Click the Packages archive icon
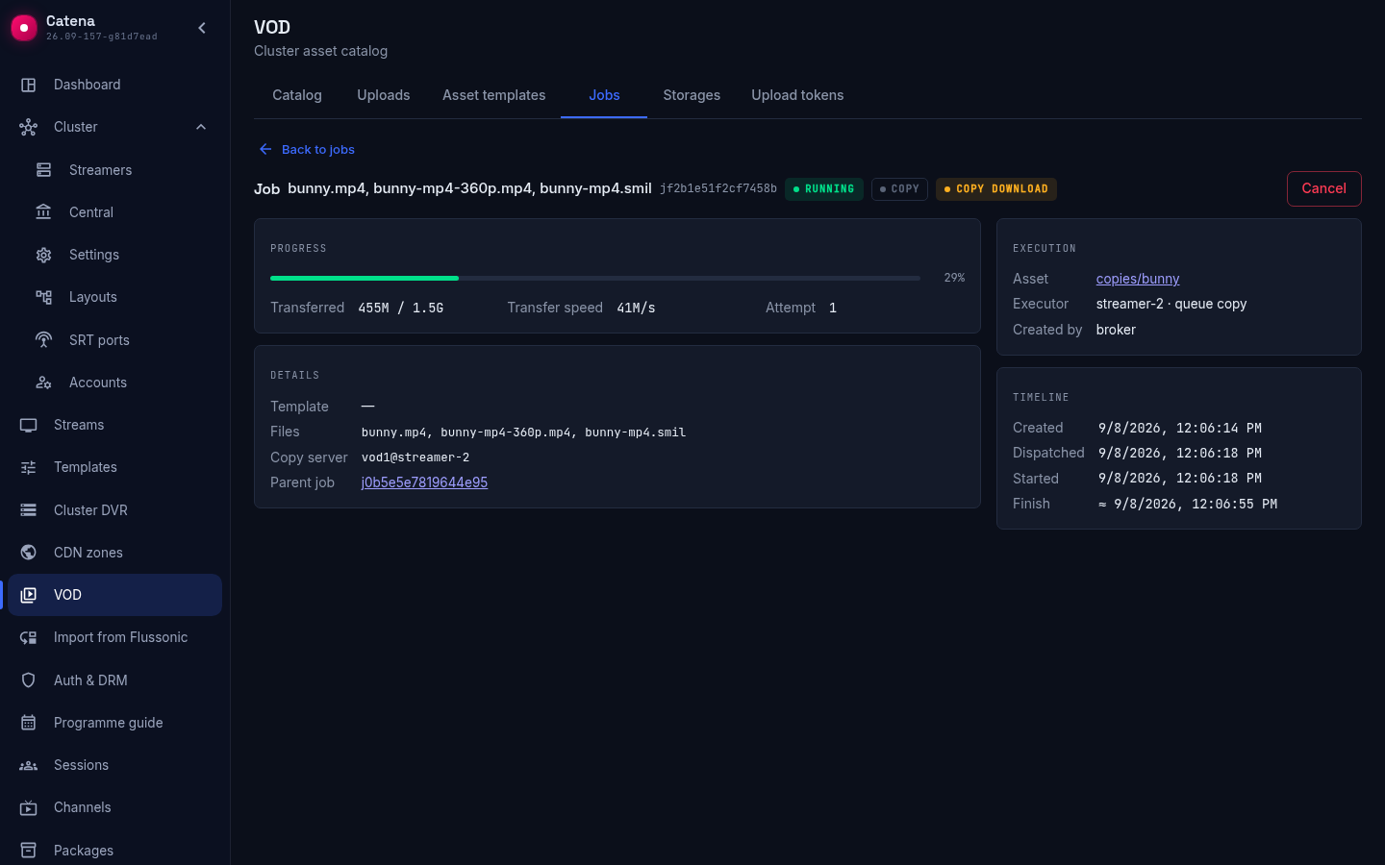Screen dimensions: 1385x865 (29, 851)
